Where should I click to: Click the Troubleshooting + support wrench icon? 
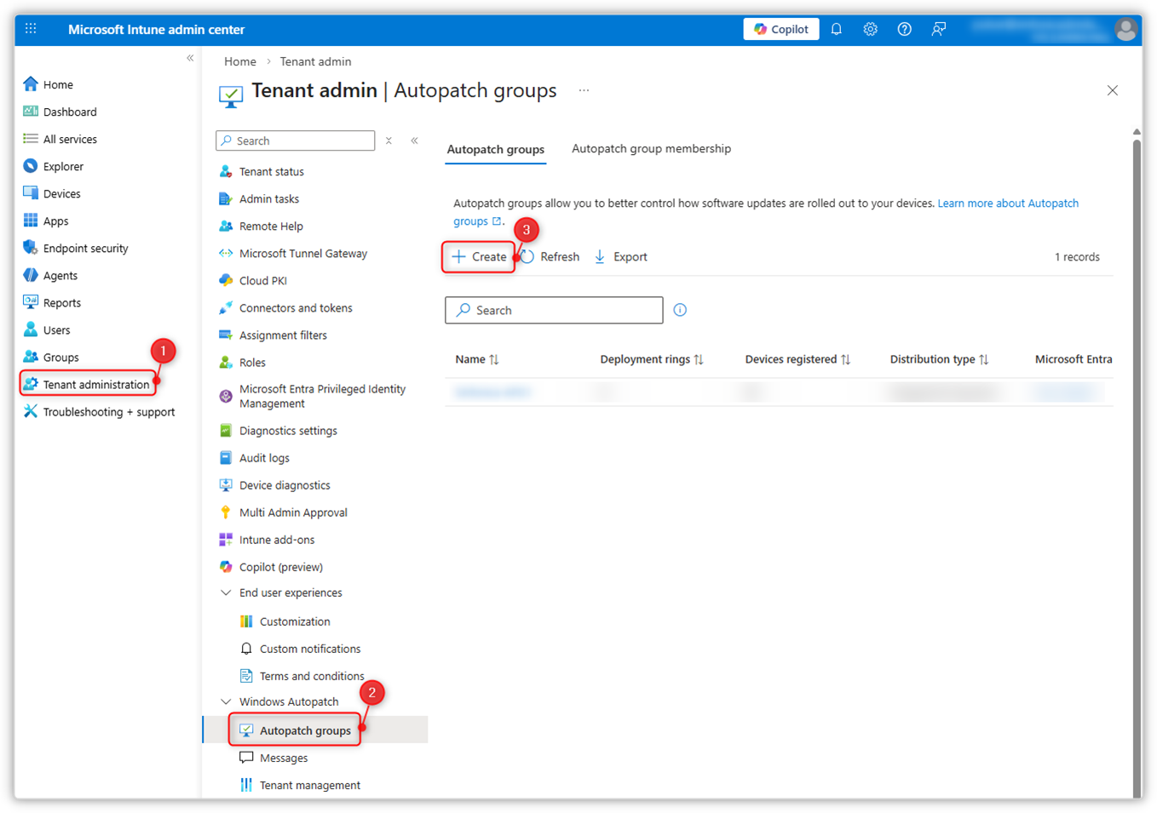pyautogui.click(x=31, y=411)
